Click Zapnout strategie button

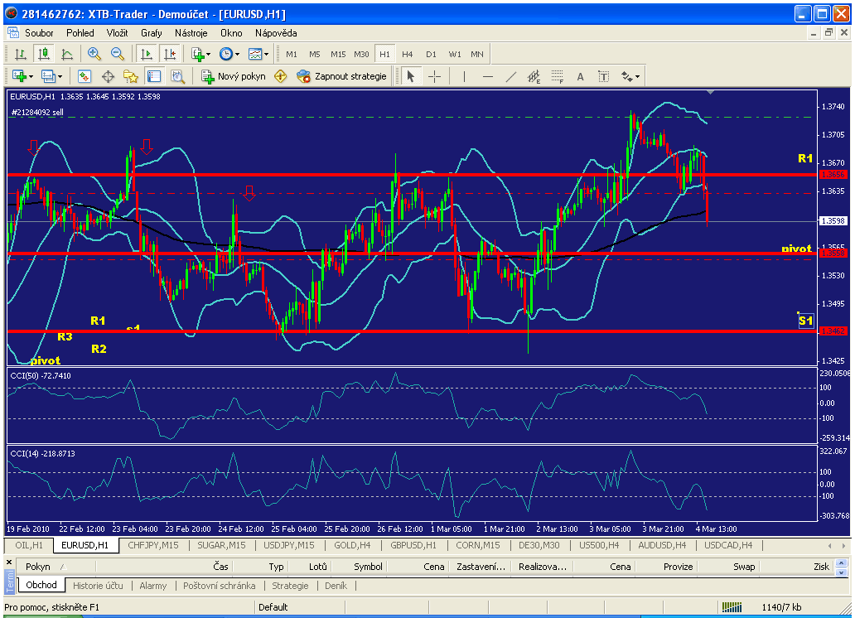[342, 76]
